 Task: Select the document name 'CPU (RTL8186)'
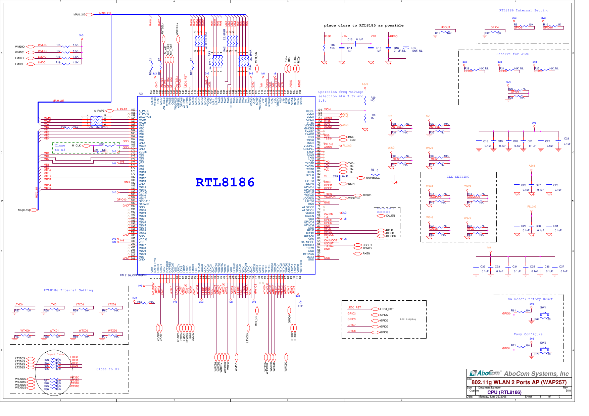point(504,392)
